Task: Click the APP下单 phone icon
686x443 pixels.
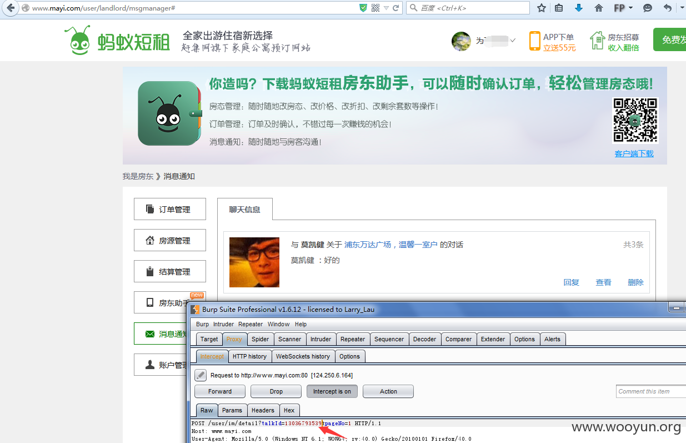Action: tap(534, 41)
